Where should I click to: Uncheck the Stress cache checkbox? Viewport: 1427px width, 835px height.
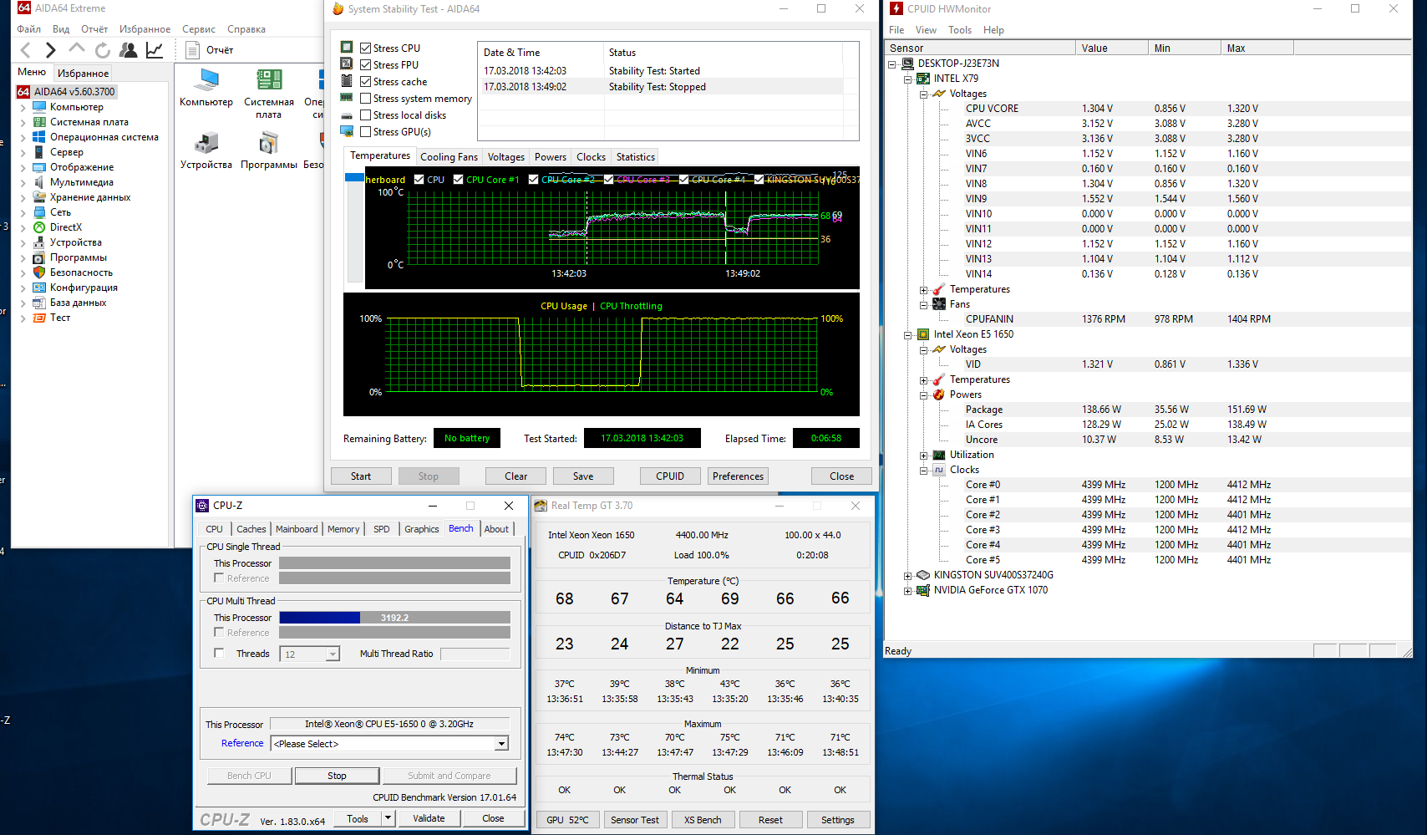(x=366, y=82)
